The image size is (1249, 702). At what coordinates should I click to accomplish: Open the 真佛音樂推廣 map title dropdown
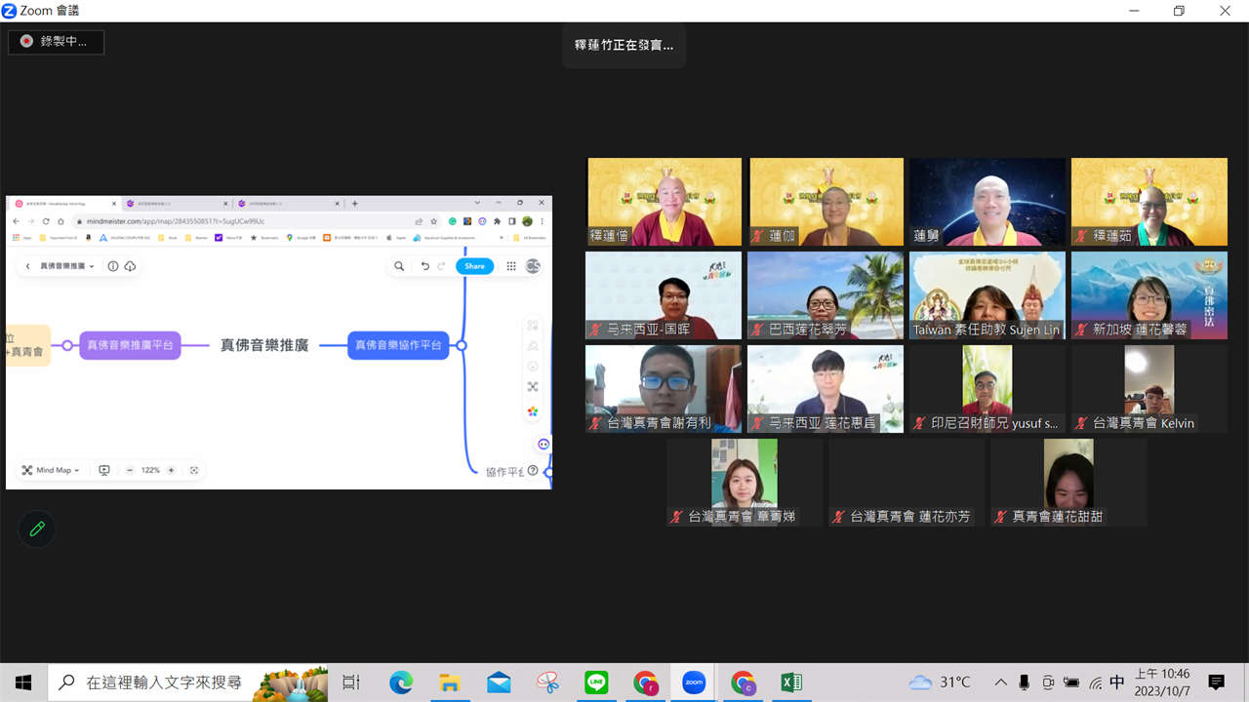66,266
